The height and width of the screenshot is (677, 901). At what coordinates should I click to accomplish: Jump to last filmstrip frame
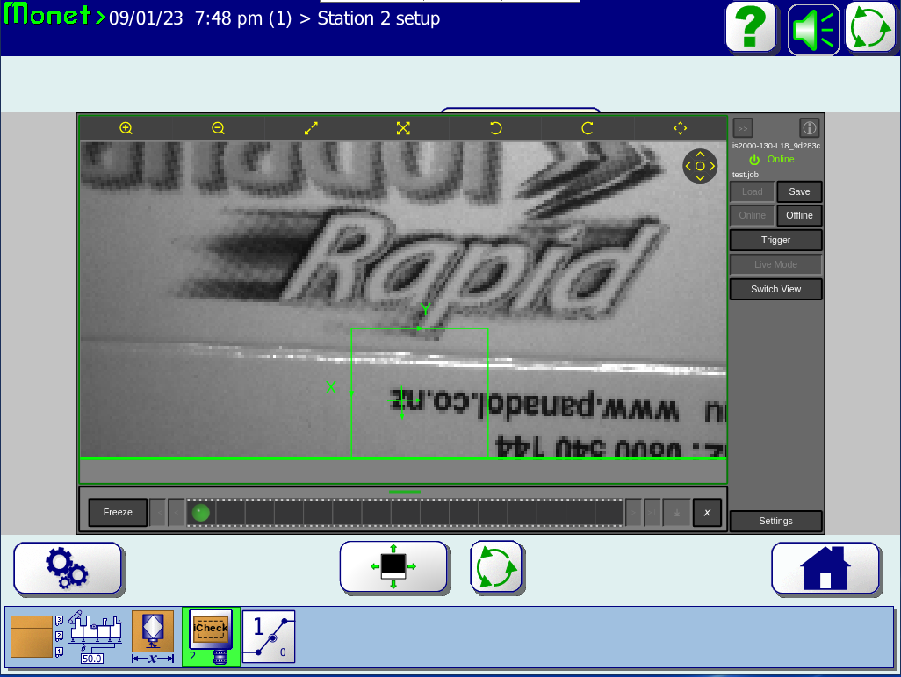click(x=652, y=513)
